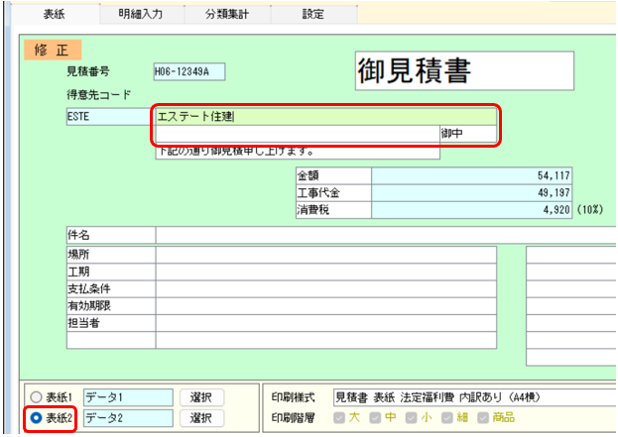Image resolution: width=618 pixels, height=437 pixels.
Task: Click the customer name field エステート住建
Action: pos(326,117)
